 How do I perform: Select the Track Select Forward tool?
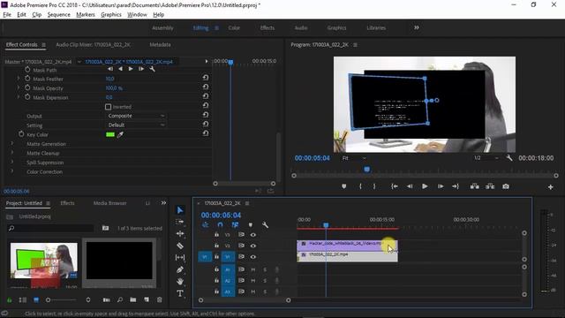[x=180, y=222]
